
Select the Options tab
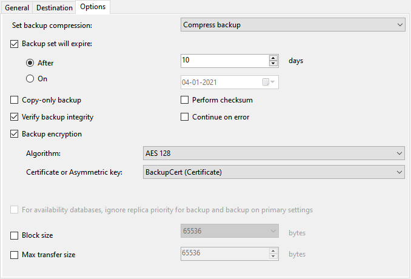pos(93,7)
